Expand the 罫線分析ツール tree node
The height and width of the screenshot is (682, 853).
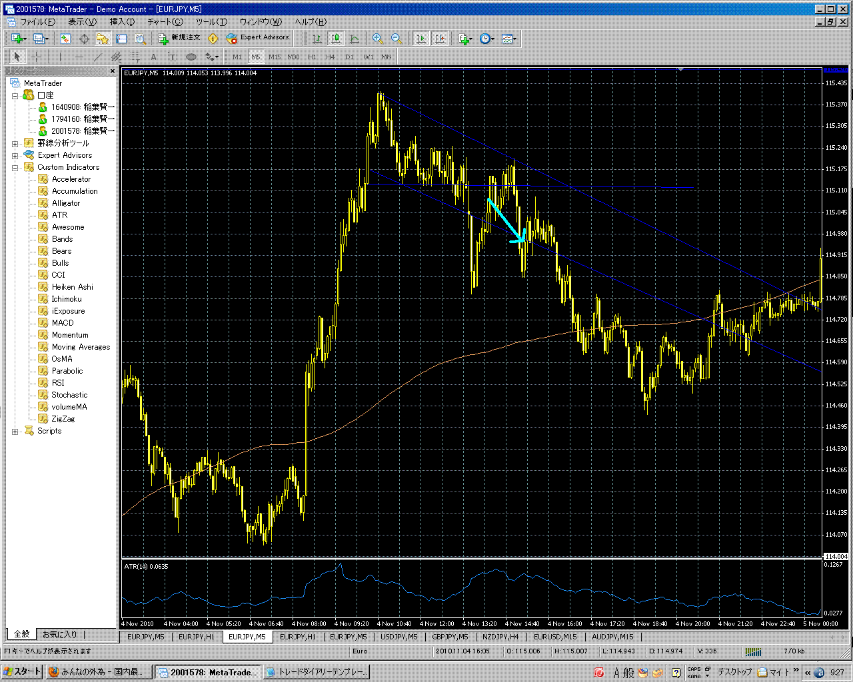15,143
